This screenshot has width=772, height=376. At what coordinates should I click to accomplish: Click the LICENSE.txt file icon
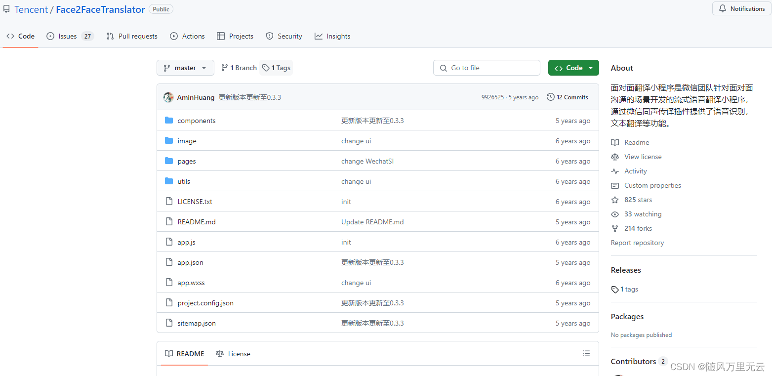point(169,201)
